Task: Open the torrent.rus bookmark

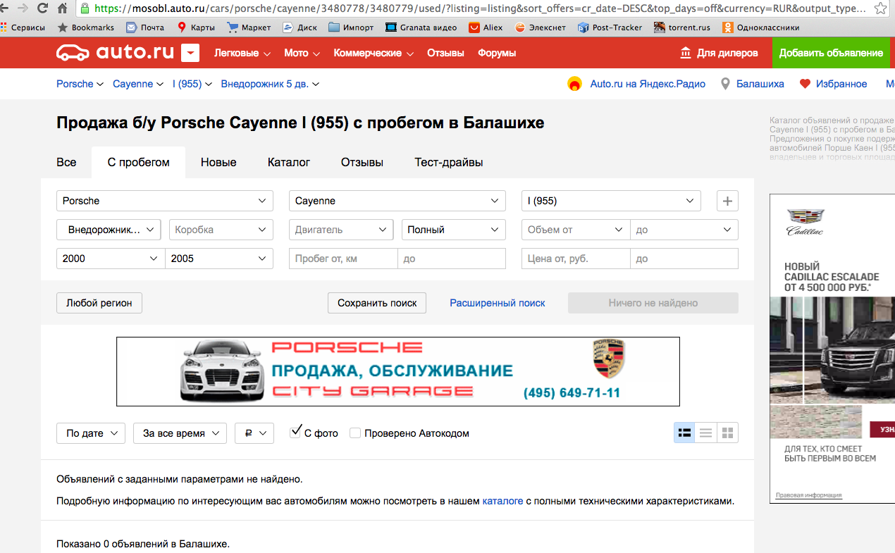Action: click(x=682, y=27)
